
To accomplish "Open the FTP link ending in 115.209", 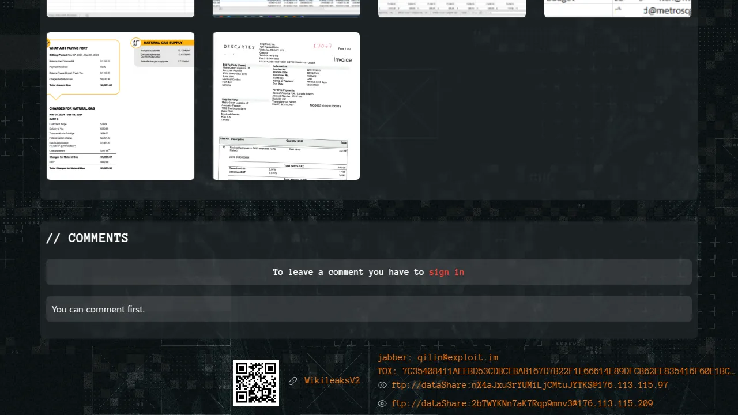I will 522,404.
